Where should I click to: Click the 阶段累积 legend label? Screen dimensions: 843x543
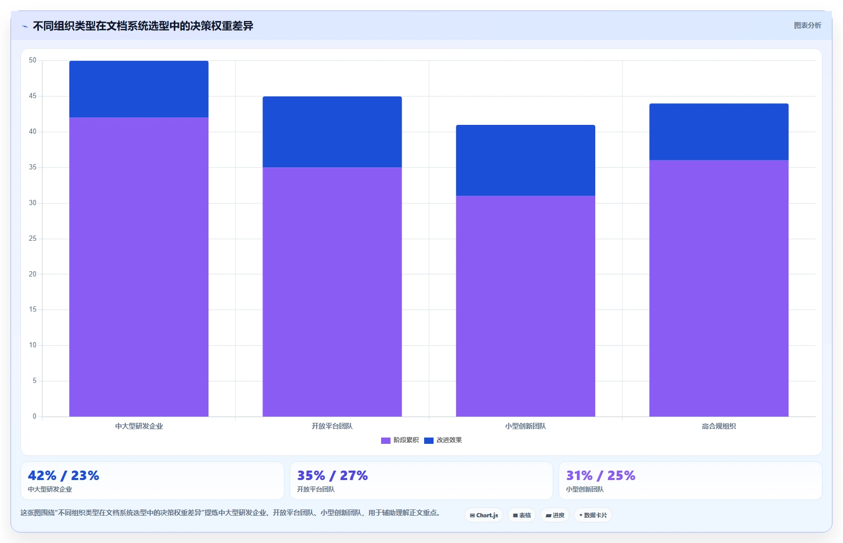pos(406,440)
